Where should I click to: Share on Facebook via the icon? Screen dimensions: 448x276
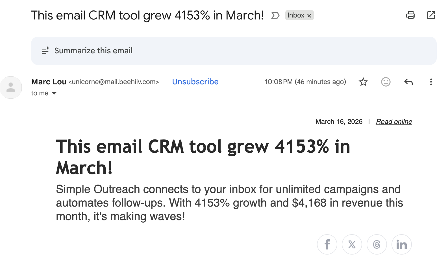327,244
